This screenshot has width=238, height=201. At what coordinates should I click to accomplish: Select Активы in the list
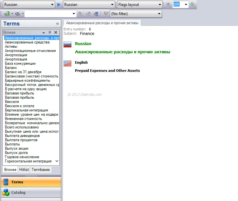tap(11, 46)
